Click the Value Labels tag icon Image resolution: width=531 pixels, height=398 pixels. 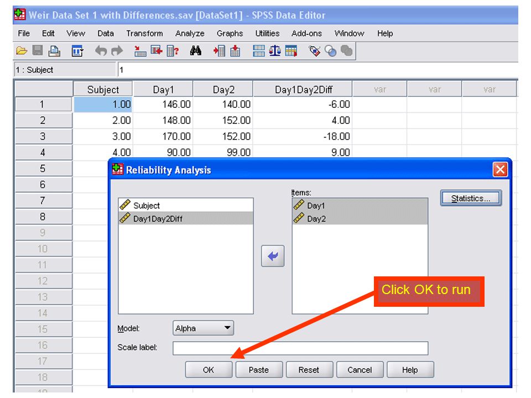click(x=315, y=51)
